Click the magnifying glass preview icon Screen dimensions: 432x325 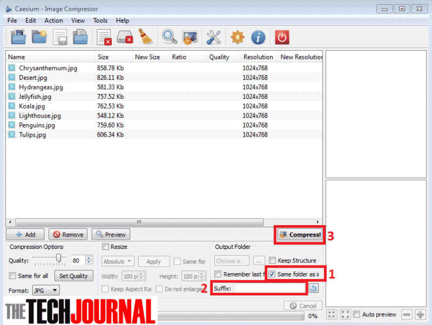pos(170,37)
